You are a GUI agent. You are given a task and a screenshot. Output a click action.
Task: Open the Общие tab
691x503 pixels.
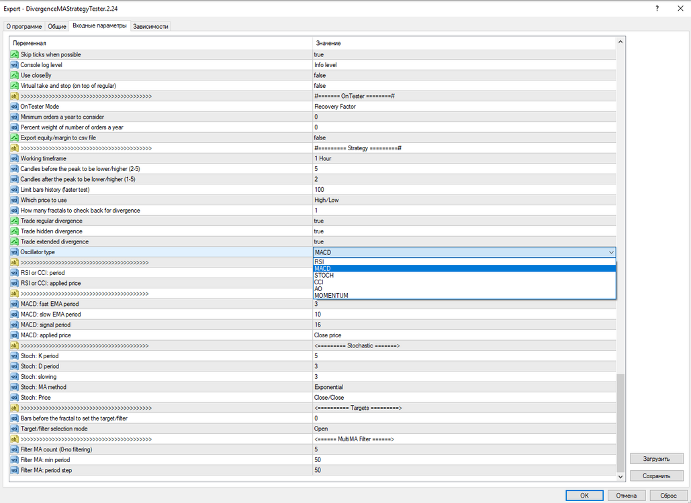click(x=57, y=26)
